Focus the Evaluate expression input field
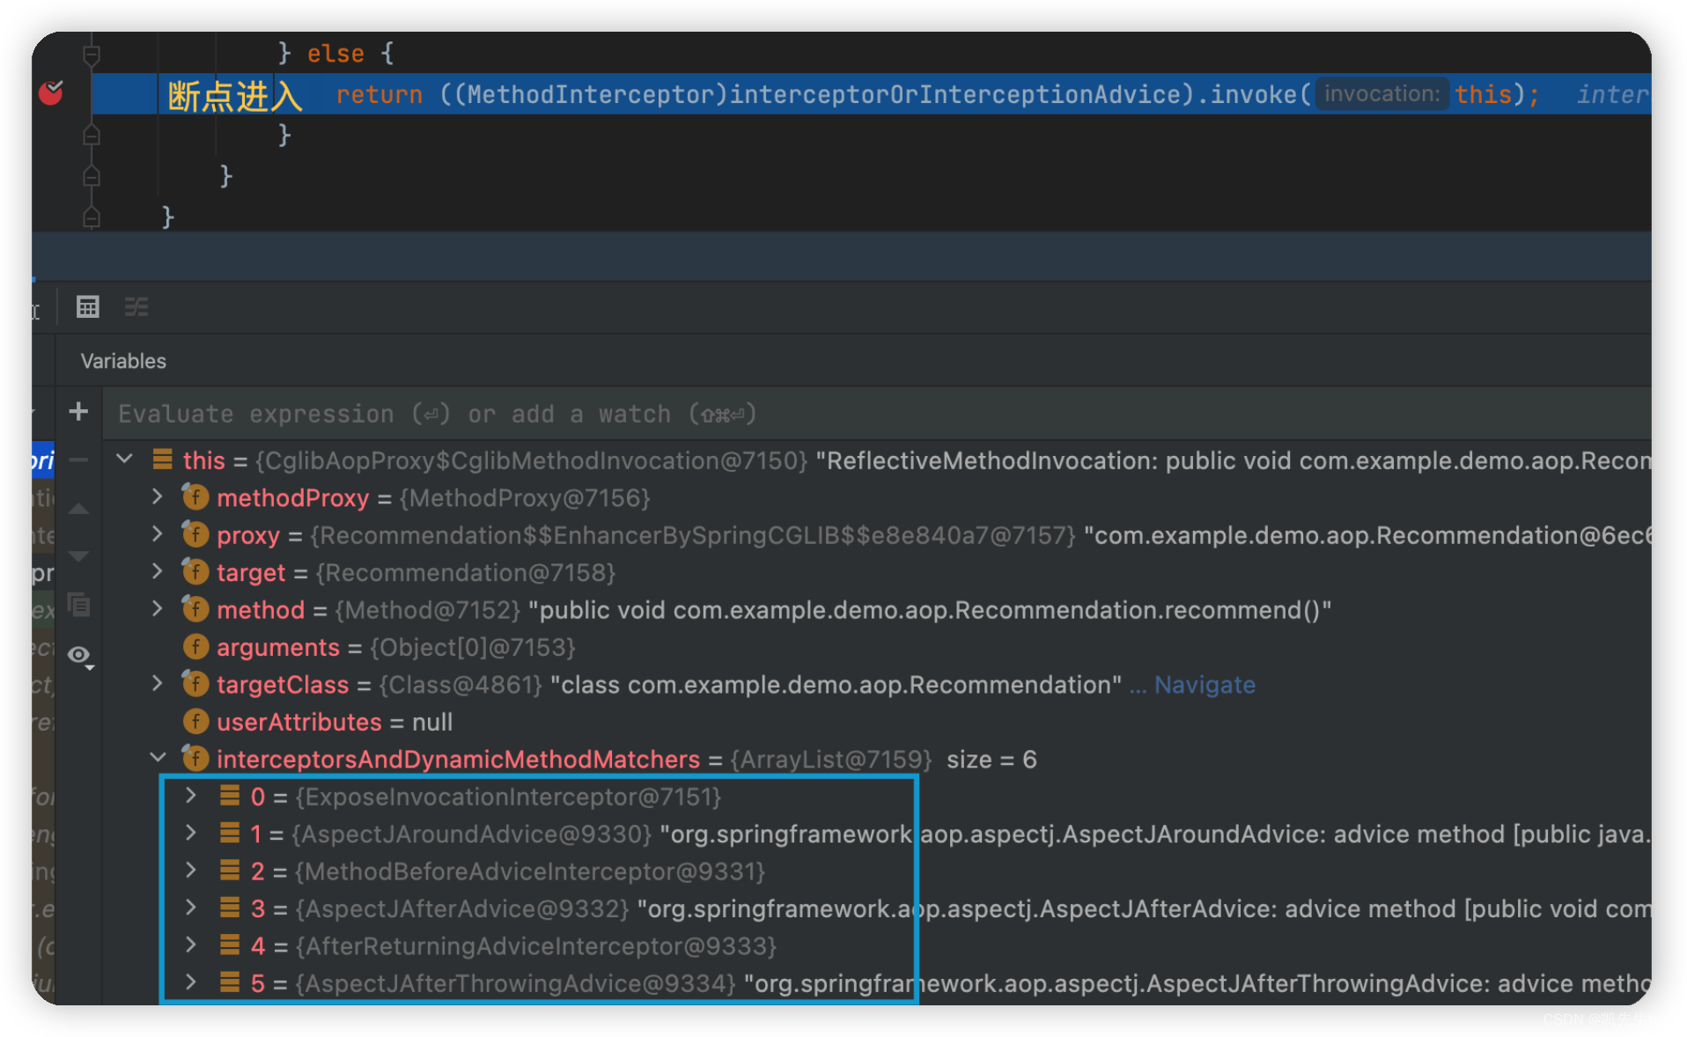The image size is (1687, 1037). pyautogui.click(x=876, y=414)
